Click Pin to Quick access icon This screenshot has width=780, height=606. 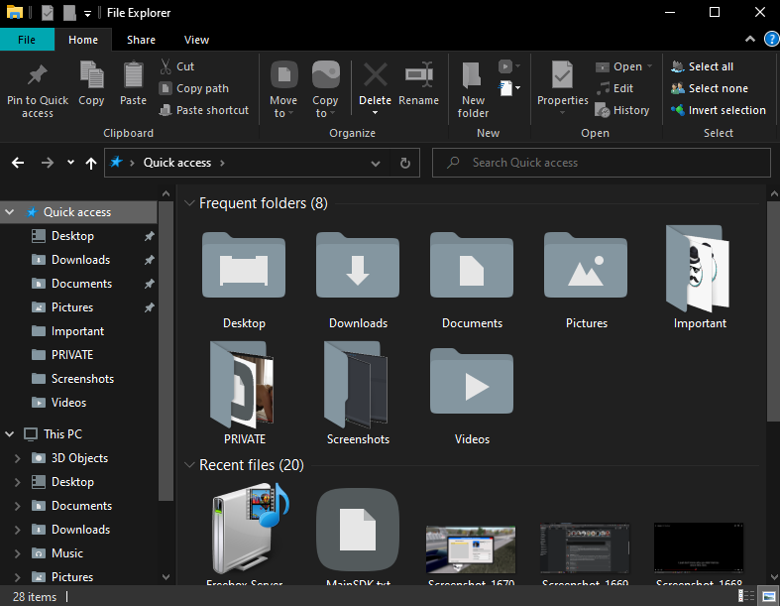(x=38, y=75)
